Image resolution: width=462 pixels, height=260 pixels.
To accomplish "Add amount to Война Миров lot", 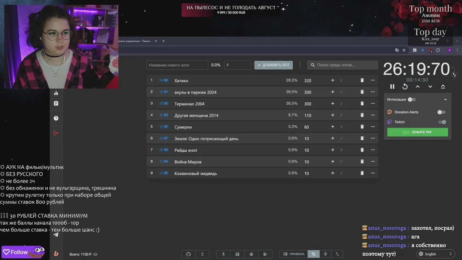I will pyautogui.click(x=332, y=162).
